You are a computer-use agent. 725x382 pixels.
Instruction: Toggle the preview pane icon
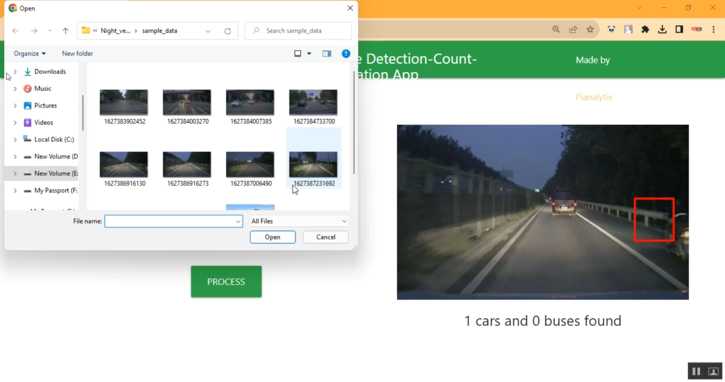(327, 54)
